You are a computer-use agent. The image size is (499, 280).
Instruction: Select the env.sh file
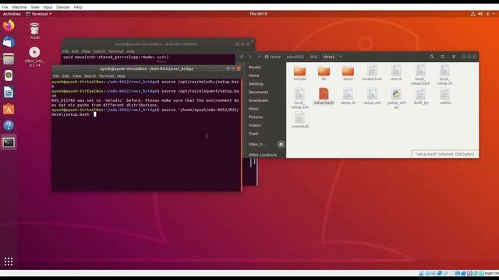point(396,73)
